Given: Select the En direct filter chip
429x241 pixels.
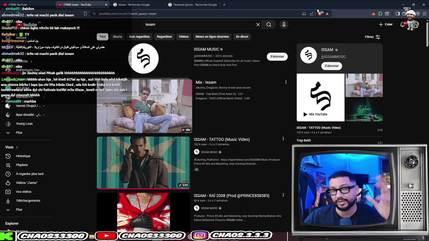Looking at the screenshot, I should click(x=242, y=37).
